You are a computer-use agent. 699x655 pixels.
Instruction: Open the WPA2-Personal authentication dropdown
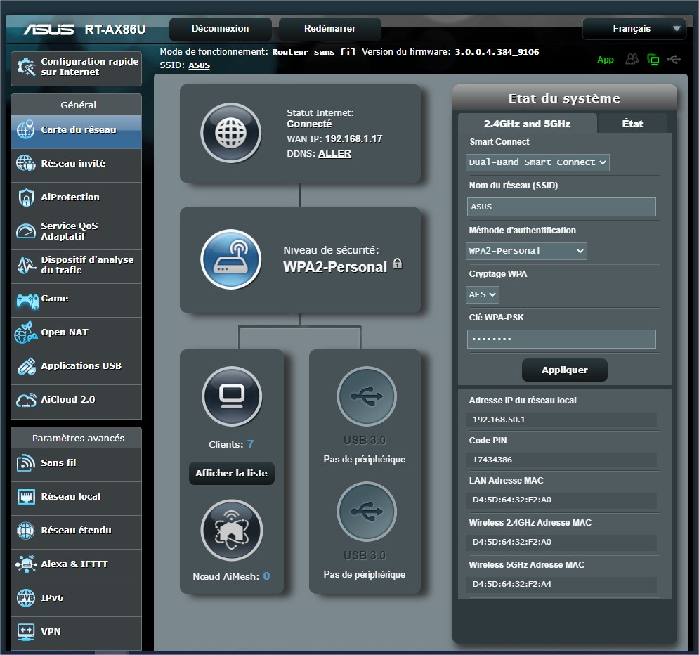tap(526, 251)
